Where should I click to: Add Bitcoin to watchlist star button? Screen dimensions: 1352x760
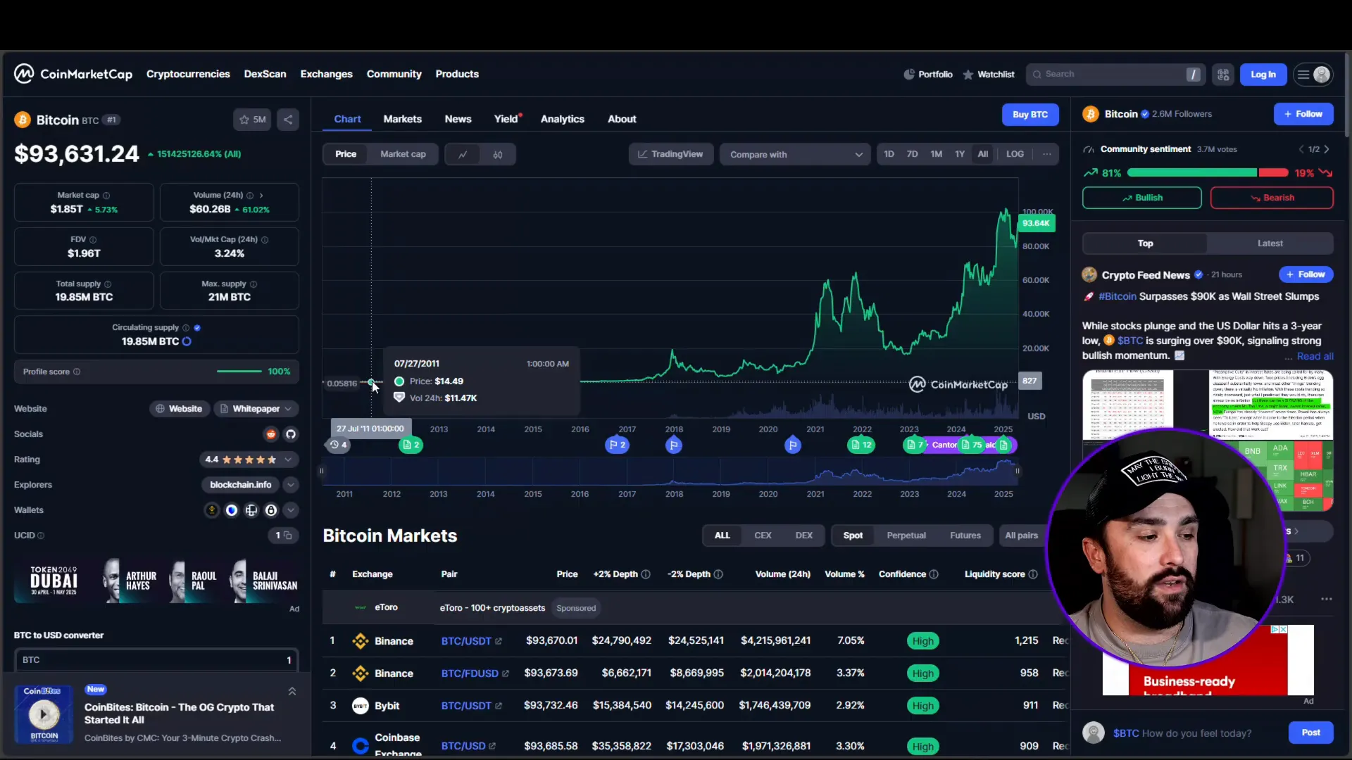point(252,120)
